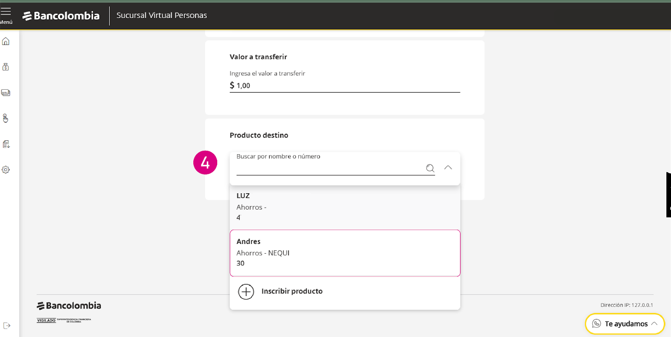Go to the home icon in sidebar
The height and width of the screenshot is (337, 671).
(x=6, y=41)
